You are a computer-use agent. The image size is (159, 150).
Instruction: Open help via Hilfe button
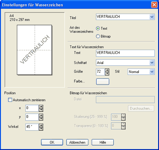point(103,142)
